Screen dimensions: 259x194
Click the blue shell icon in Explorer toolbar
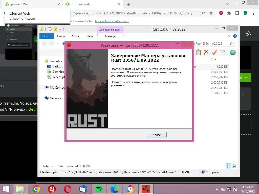232,53
